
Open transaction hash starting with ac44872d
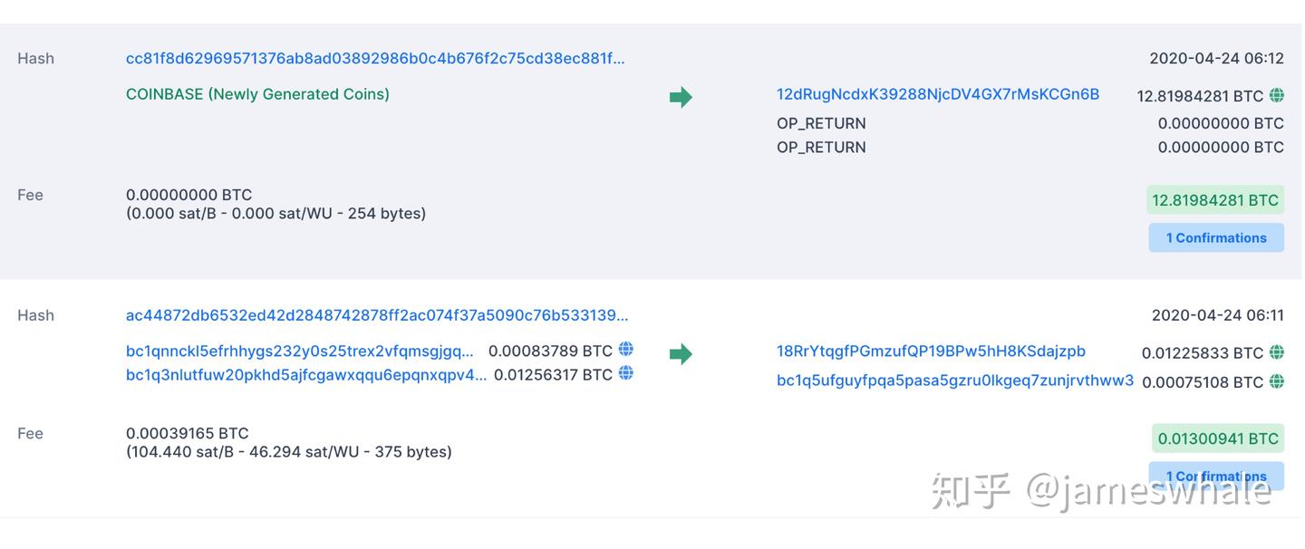377,315
